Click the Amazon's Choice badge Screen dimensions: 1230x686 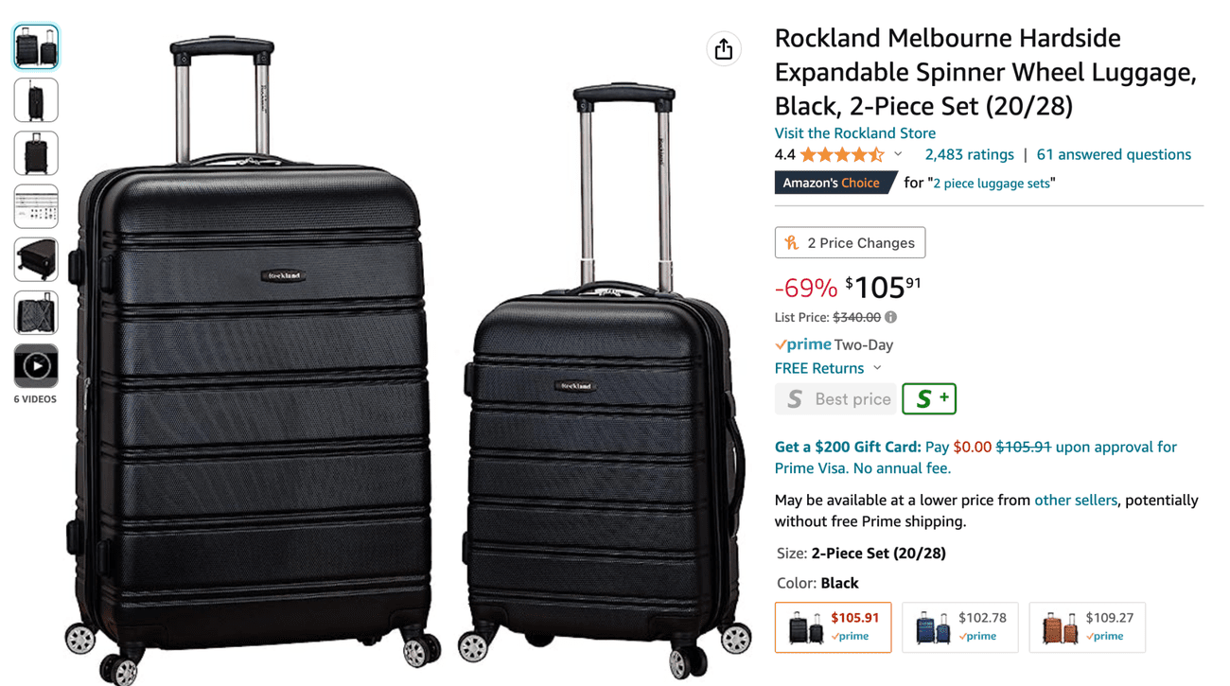(835, 183)
